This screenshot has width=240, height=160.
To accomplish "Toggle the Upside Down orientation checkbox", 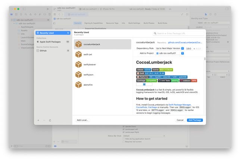I will click(x=124, y=127).
